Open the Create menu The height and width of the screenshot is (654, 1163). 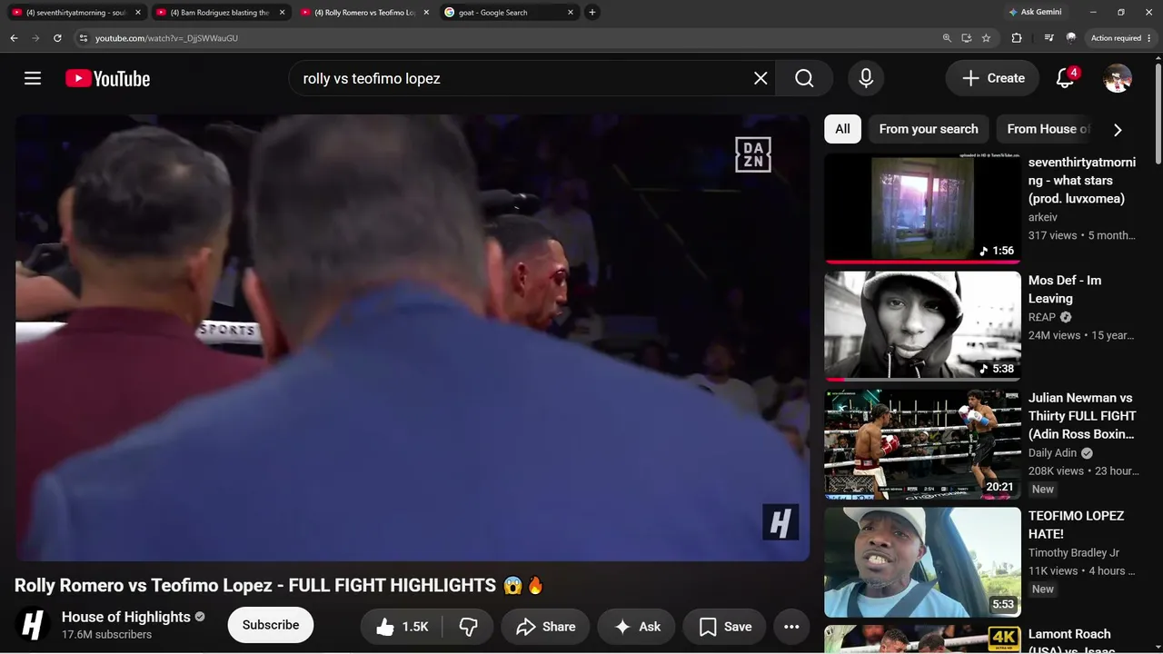pos(992,78)
